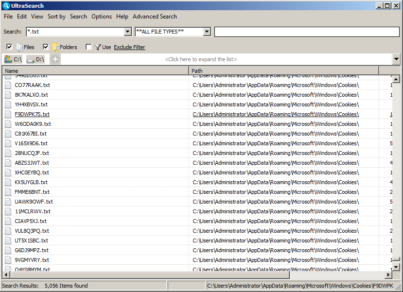The height and width of the screenshot is (292, 403).
Task: Select the C:\ drive button
Action: [13, 59]
